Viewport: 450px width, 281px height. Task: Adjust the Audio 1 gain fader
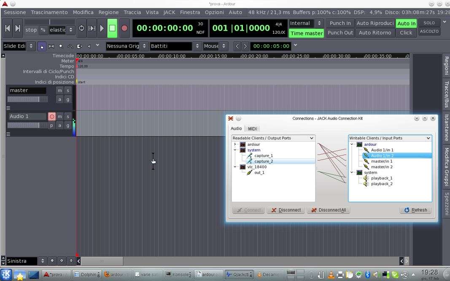pyautogui.click(x=27, y=125)
